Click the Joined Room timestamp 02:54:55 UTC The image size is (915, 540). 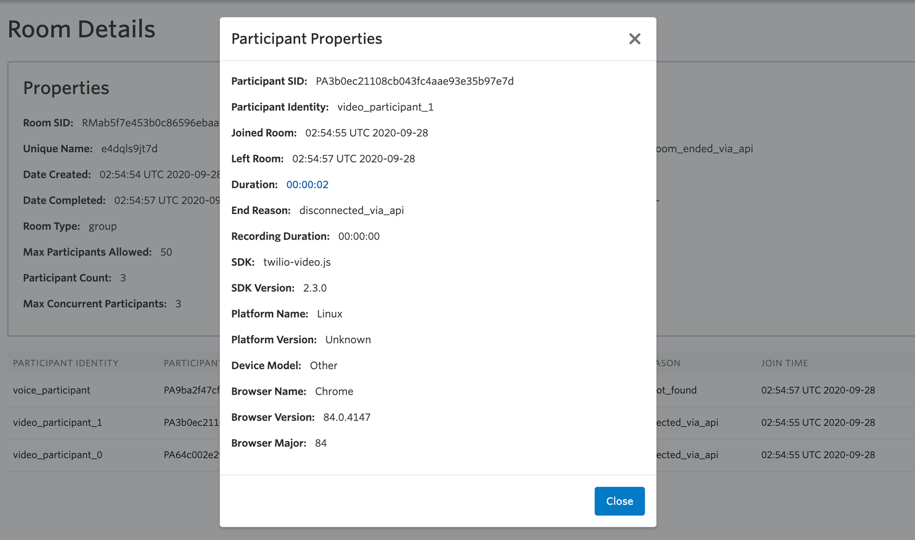[367, 133]
